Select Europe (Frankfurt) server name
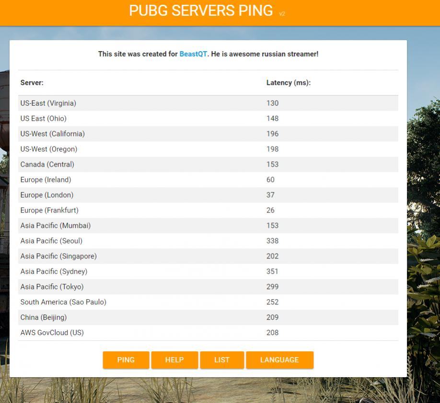Image resolution: width=440 pixels, height=403 pixels. point(49,210)
